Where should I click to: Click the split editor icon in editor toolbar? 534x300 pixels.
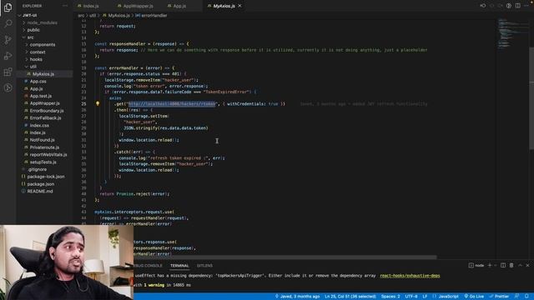click(x=517, y=6)
